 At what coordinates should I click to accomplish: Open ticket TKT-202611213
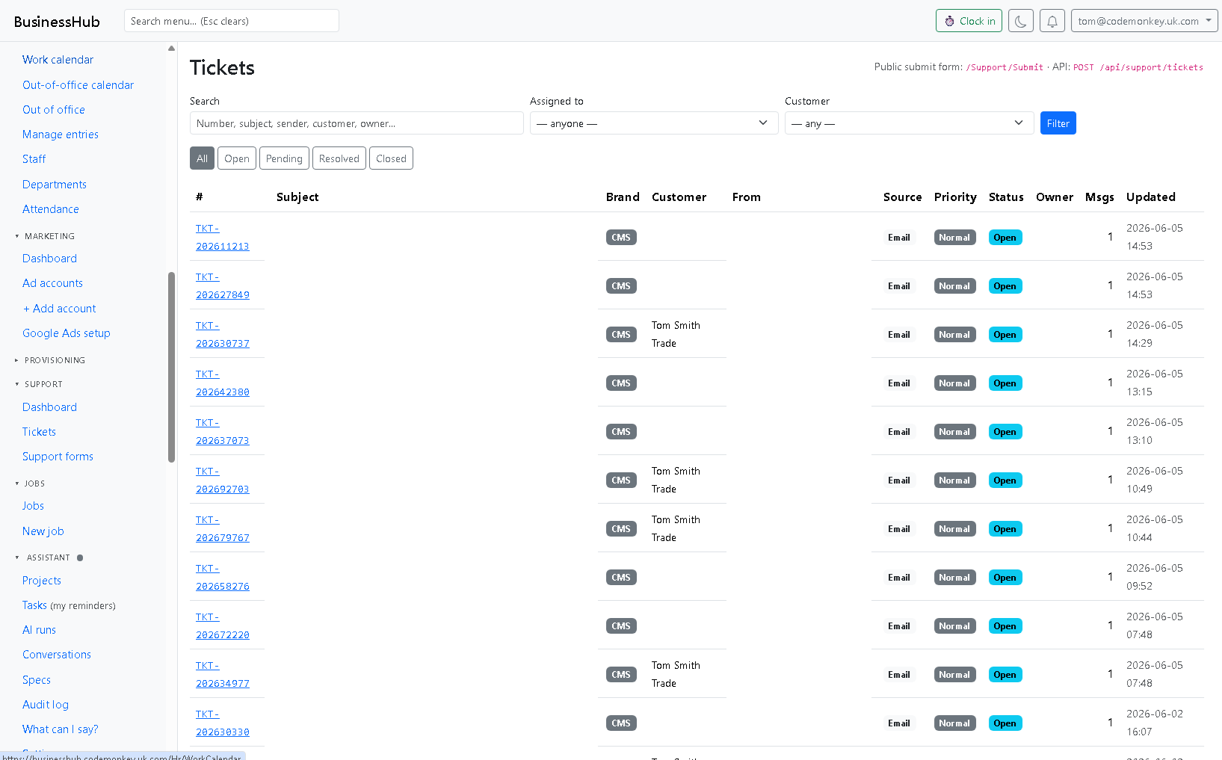[222, 238]
